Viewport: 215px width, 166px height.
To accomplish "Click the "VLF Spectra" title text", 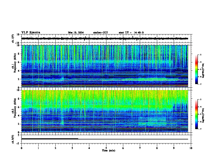I will [31, 33].
